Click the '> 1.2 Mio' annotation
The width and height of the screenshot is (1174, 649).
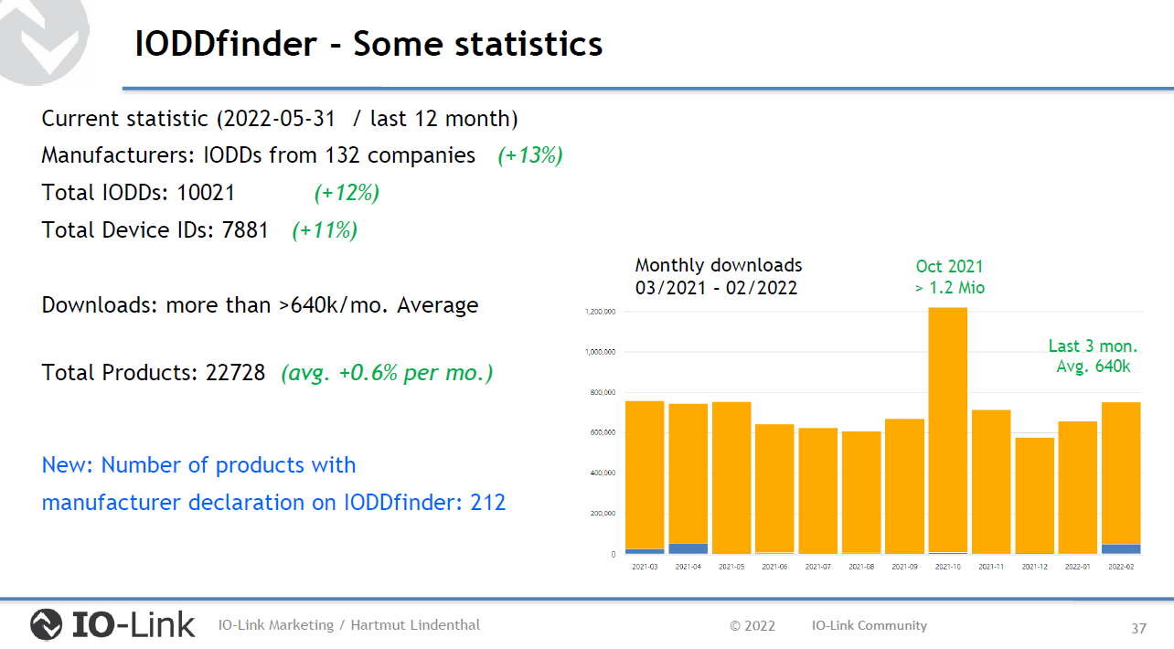tap(950, 288)
